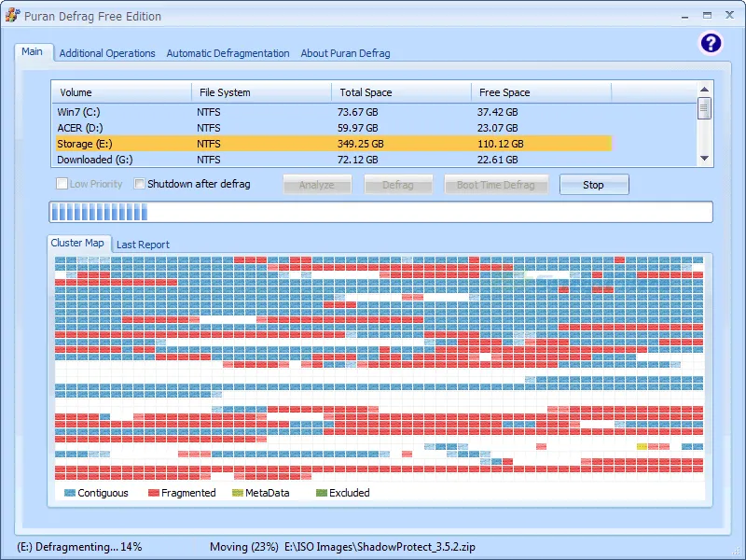Image resolution: width=746 pixels, height=560 pixels.
Task: Click the 349.25 GB total space cell
Action: point(361,144)
